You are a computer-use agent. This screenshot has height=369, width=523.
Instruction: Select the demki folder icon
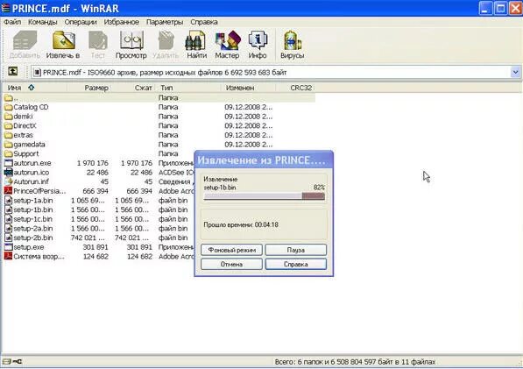(9, 117)
